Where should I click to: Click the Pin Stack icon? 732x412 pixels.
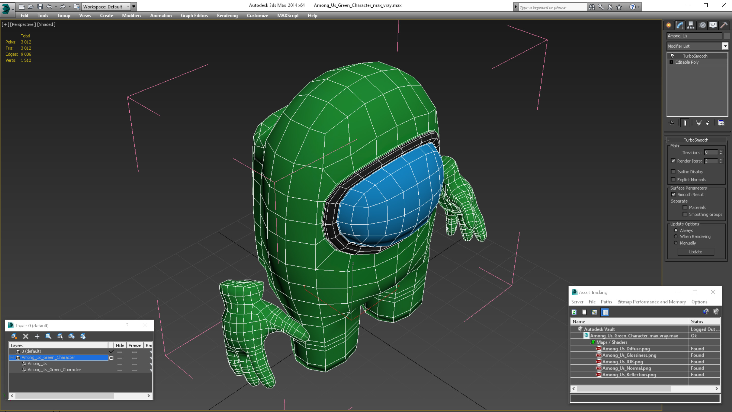tap(672, 123)
